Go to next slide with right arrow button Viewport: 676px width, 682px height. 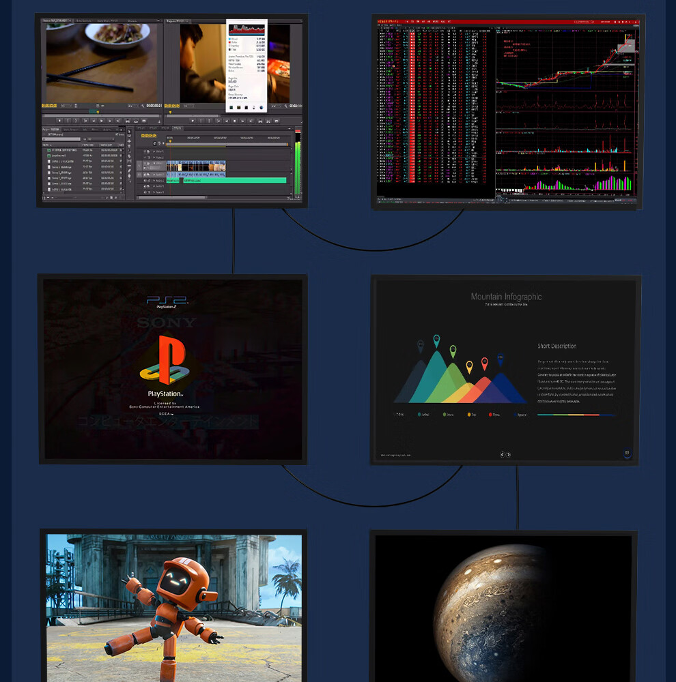point(508,454)
